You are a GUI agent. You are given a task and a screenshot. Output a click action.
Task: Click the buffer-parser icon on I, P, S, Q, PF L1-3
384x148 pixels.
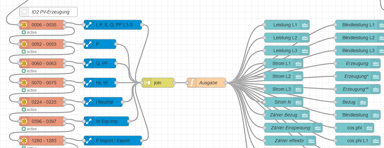tap(89, 25)
